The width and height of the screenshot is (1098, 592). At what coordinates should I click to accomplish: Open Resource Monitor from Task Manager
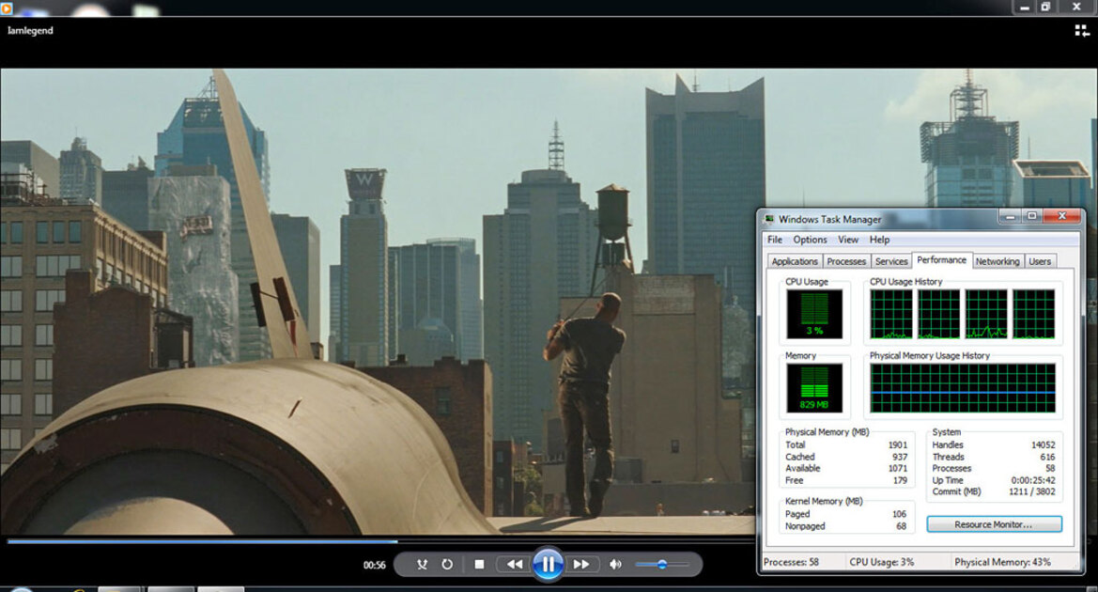click(x=994, y=524)
